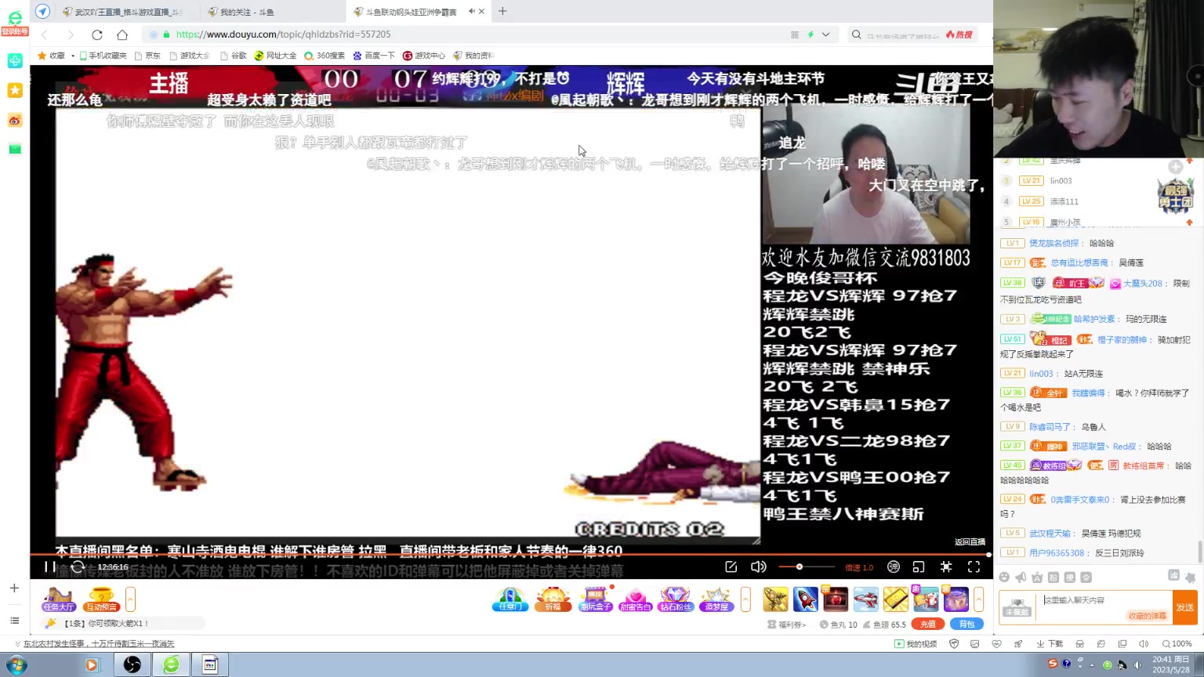Open the 游戏中心 bookmark
This screenshot has height=677, width=1204.
[424, 56]
